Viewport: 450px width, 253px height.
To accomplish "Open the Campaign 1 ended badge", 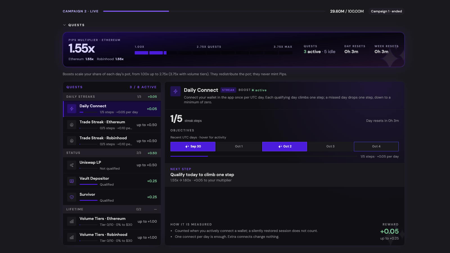I will click(386, 11).
